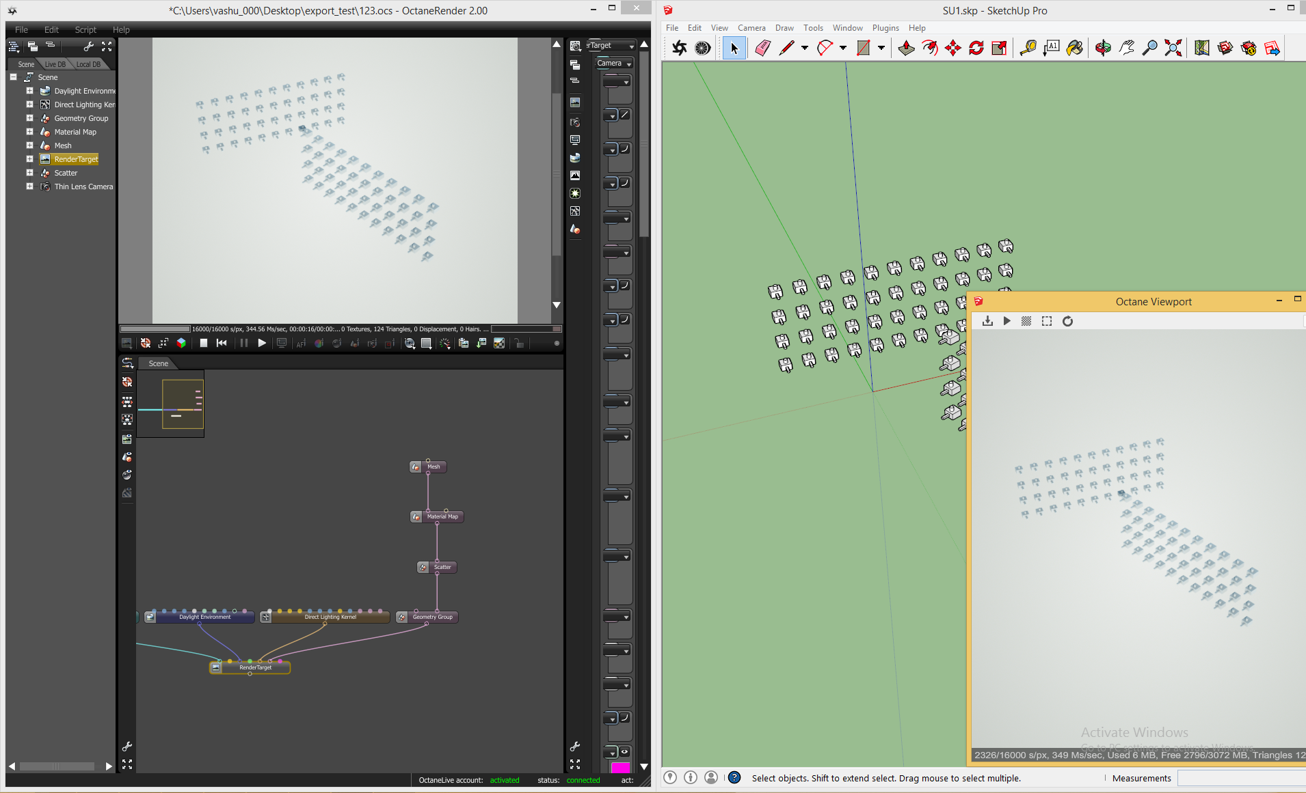Click the magenta color swatch

621,768
